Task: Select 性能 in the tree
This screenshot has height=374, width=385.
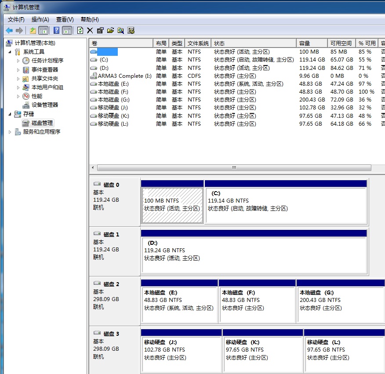Action: click(37, 96)
